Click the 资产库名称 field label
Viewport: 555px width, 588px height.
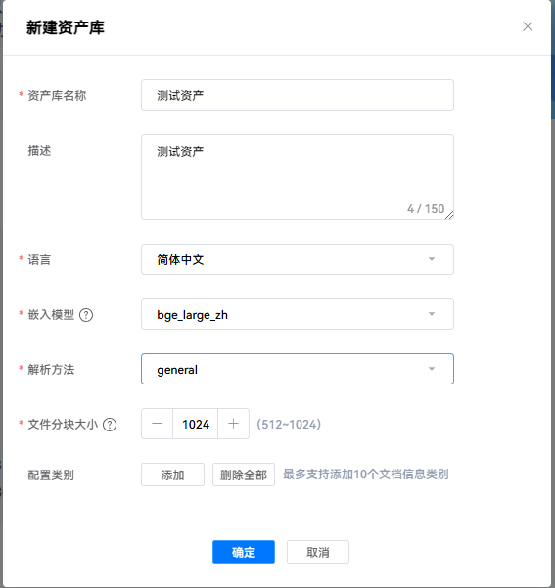click(x=57, y=95)
